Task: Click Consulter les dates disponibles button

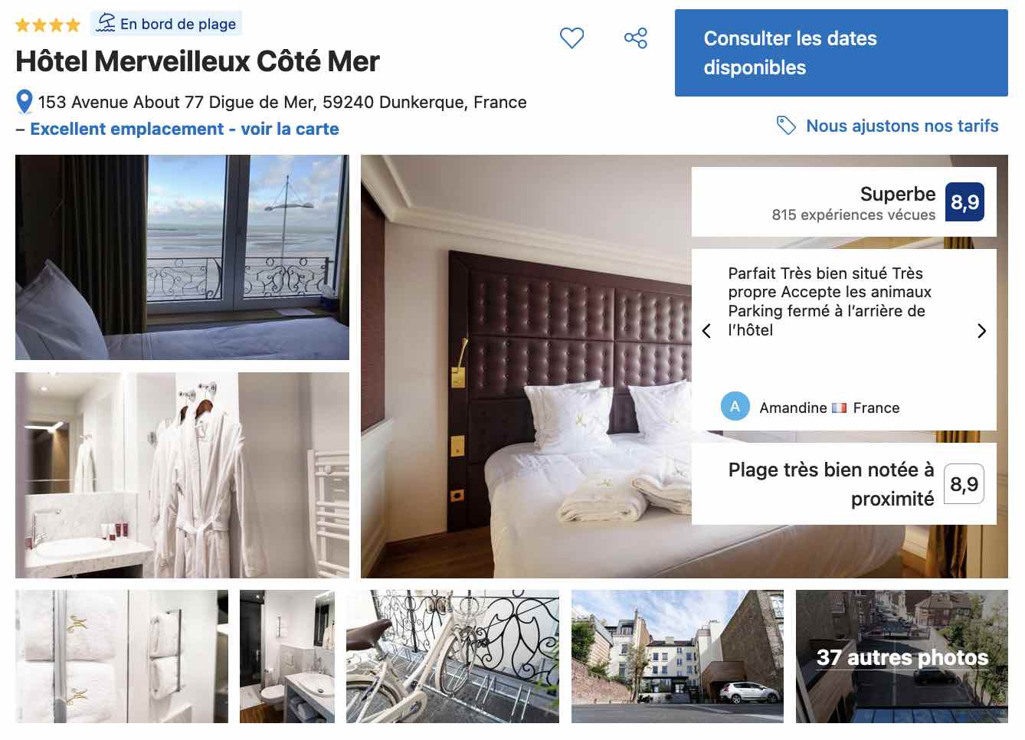Action: [841, 53]
